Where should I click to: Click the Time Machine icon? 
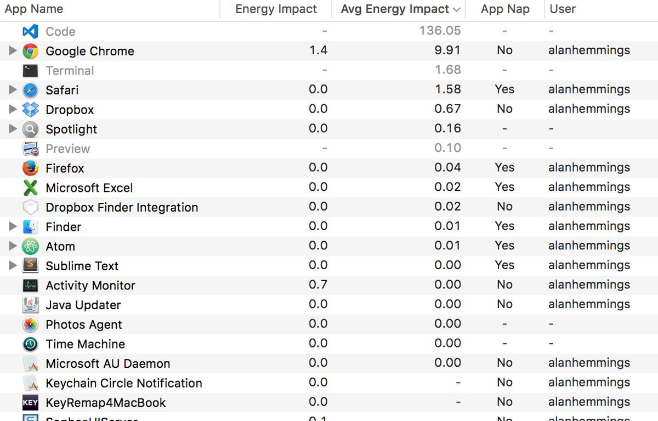coord(30,344)
